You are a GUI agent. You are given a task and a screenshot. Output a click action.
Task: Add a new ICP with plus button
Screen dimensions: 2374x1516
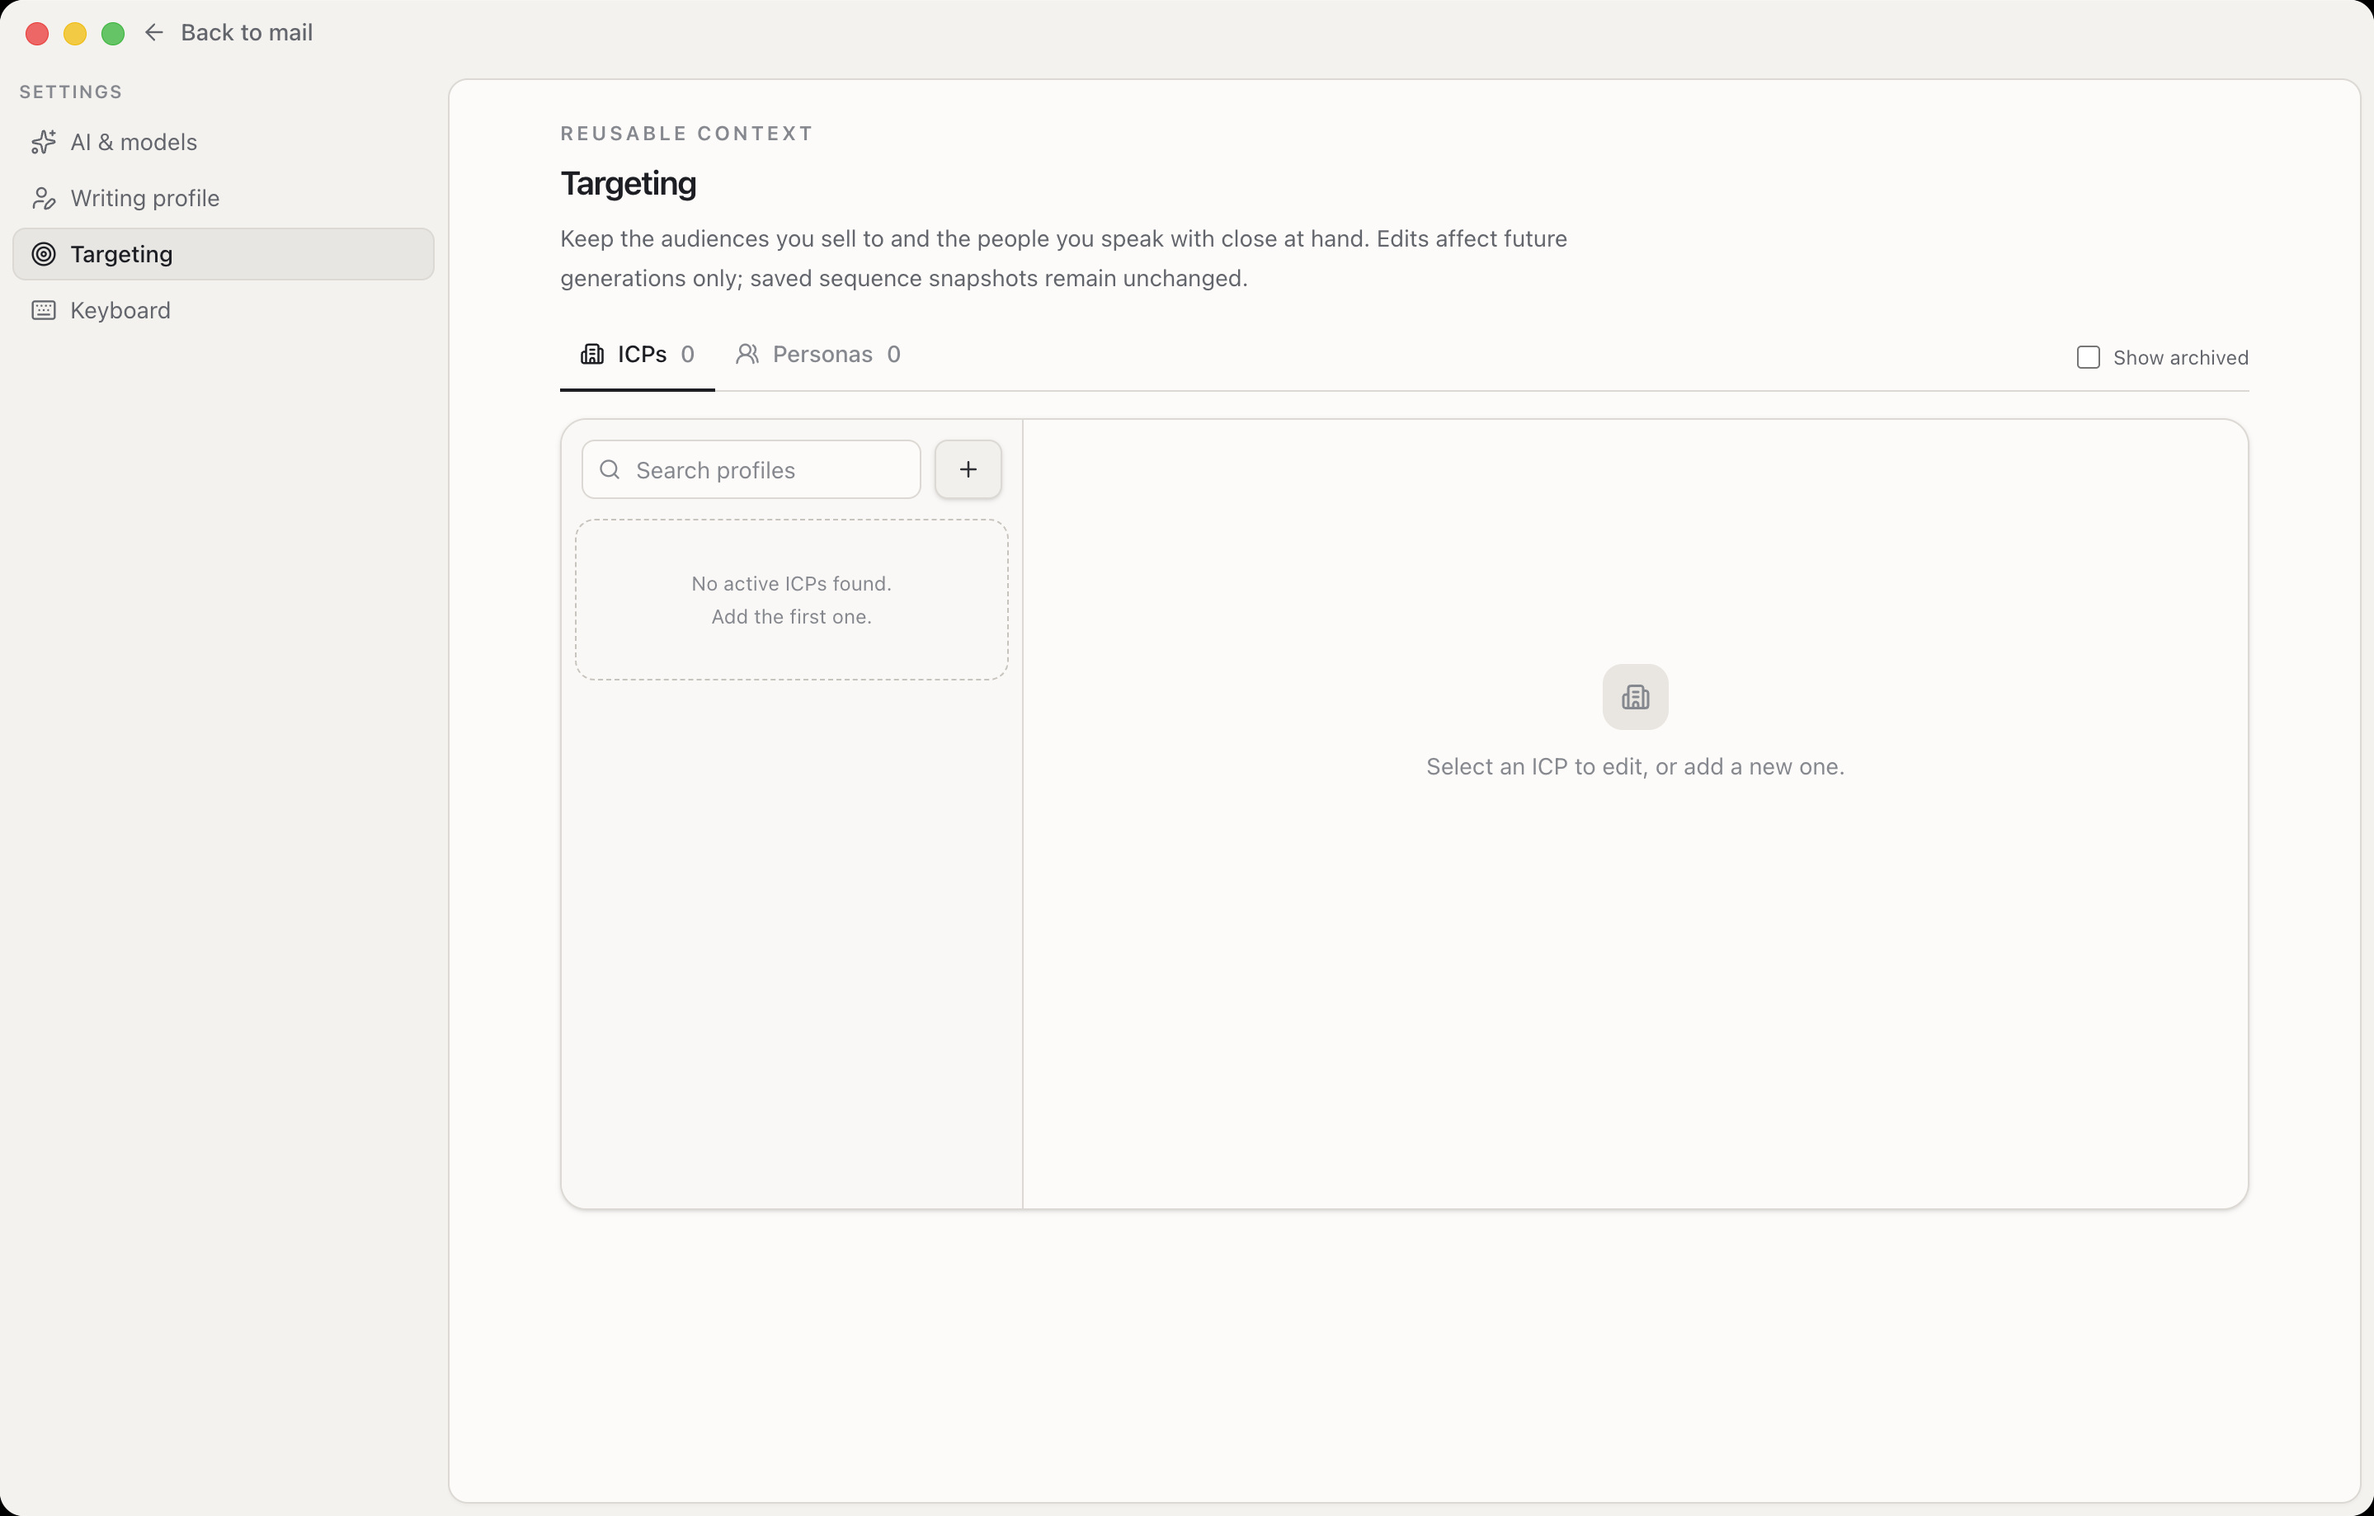pos(968,469)
